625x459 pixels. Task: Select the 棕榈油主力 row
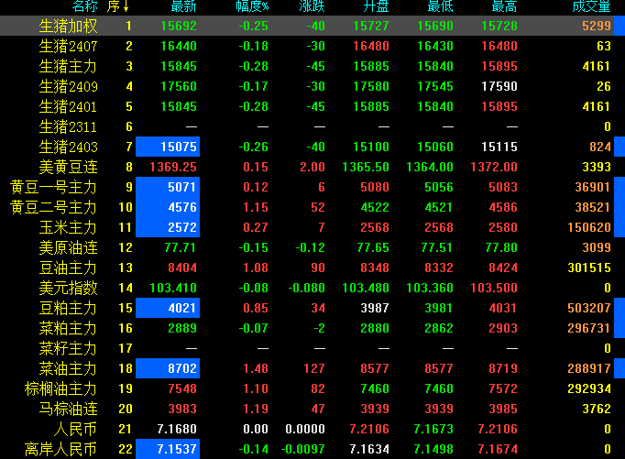(x=312, y=388)
